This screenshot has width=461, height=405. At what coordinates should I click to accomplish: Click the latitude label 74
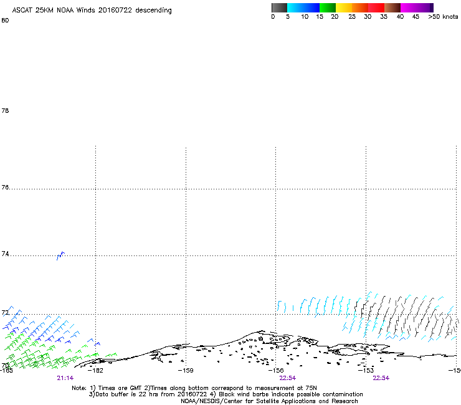[x=5, y=254]
